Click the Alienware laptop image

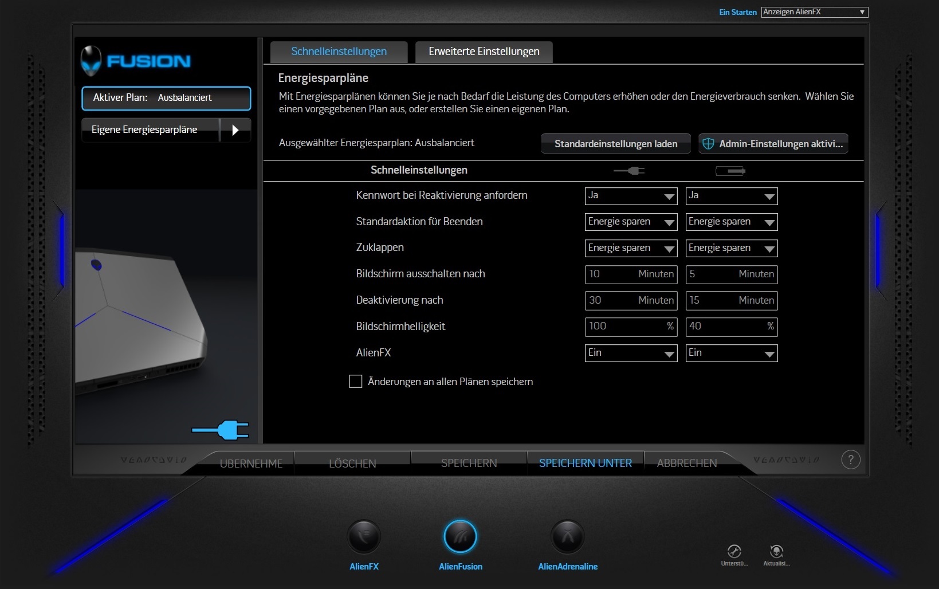[141, 321]
